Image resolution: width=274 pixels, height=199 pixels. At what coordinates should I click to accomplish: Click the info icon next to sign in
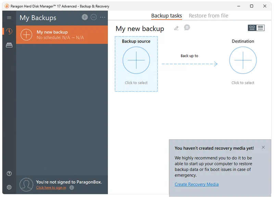[72, 188]
